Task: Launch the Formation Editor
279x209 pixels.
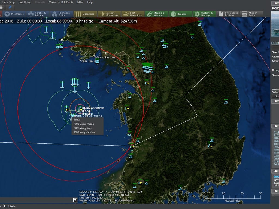Action: coord(62,14)
